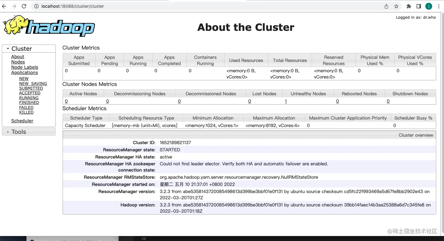Open the extensions puzzle icon
Image resolution: width=444 pixels, height=241 pixels.
(x=409, y=6)
